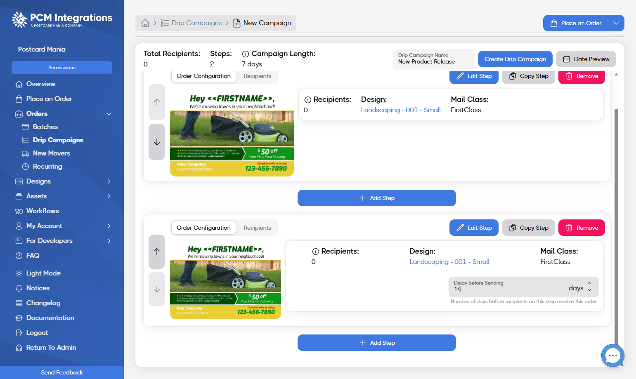Expand the Assets sidebar section
636x379 pixels.
(x=109, y=196)
